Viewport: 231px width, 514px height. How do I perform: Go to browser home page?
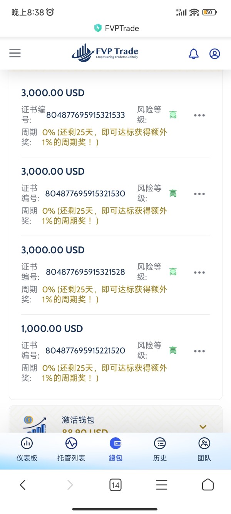pos(208,485)
